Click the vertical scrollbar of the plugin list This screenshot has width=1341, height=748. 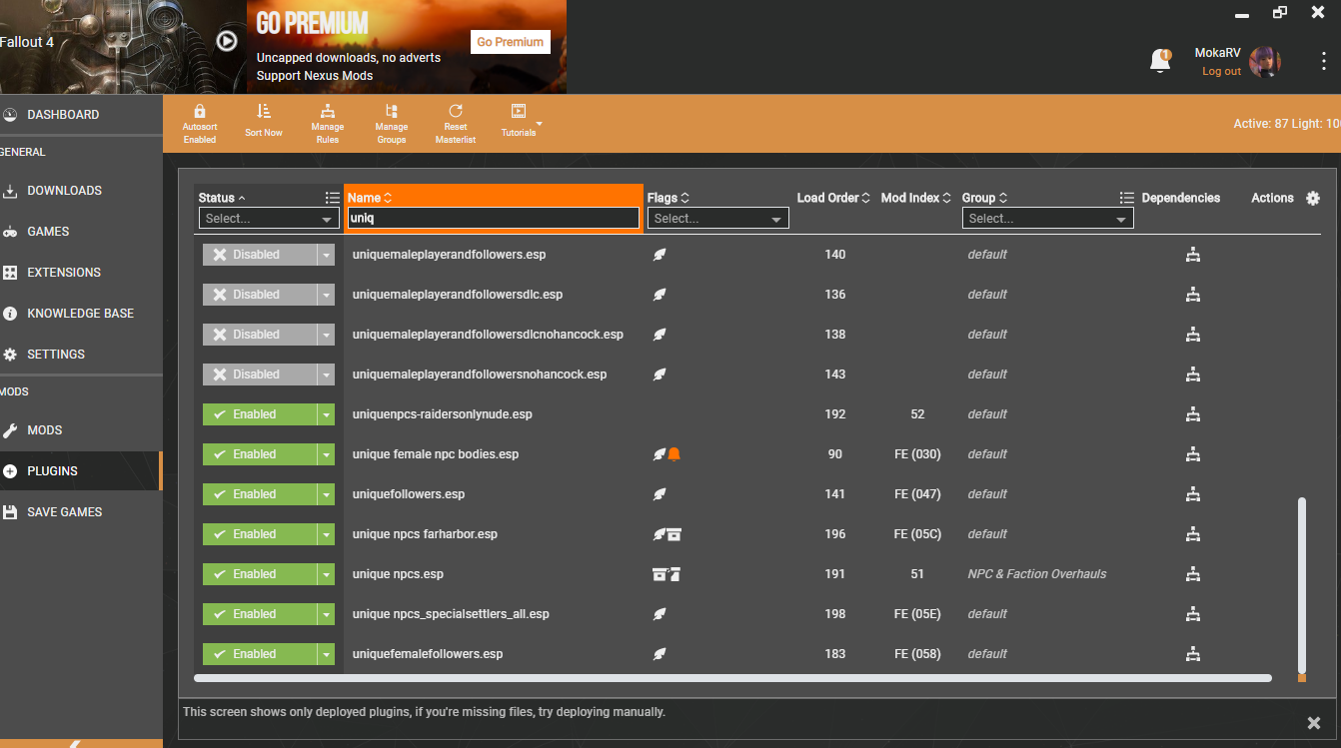point(1301,584)
